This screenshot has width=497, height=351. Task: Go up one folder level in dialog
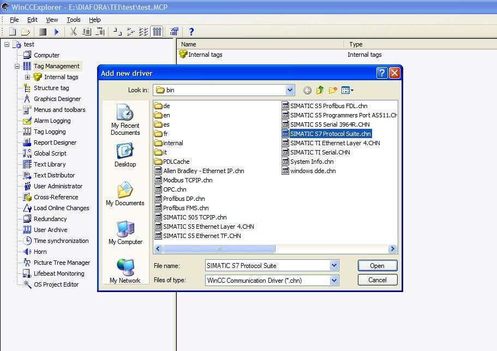[320, 91]
